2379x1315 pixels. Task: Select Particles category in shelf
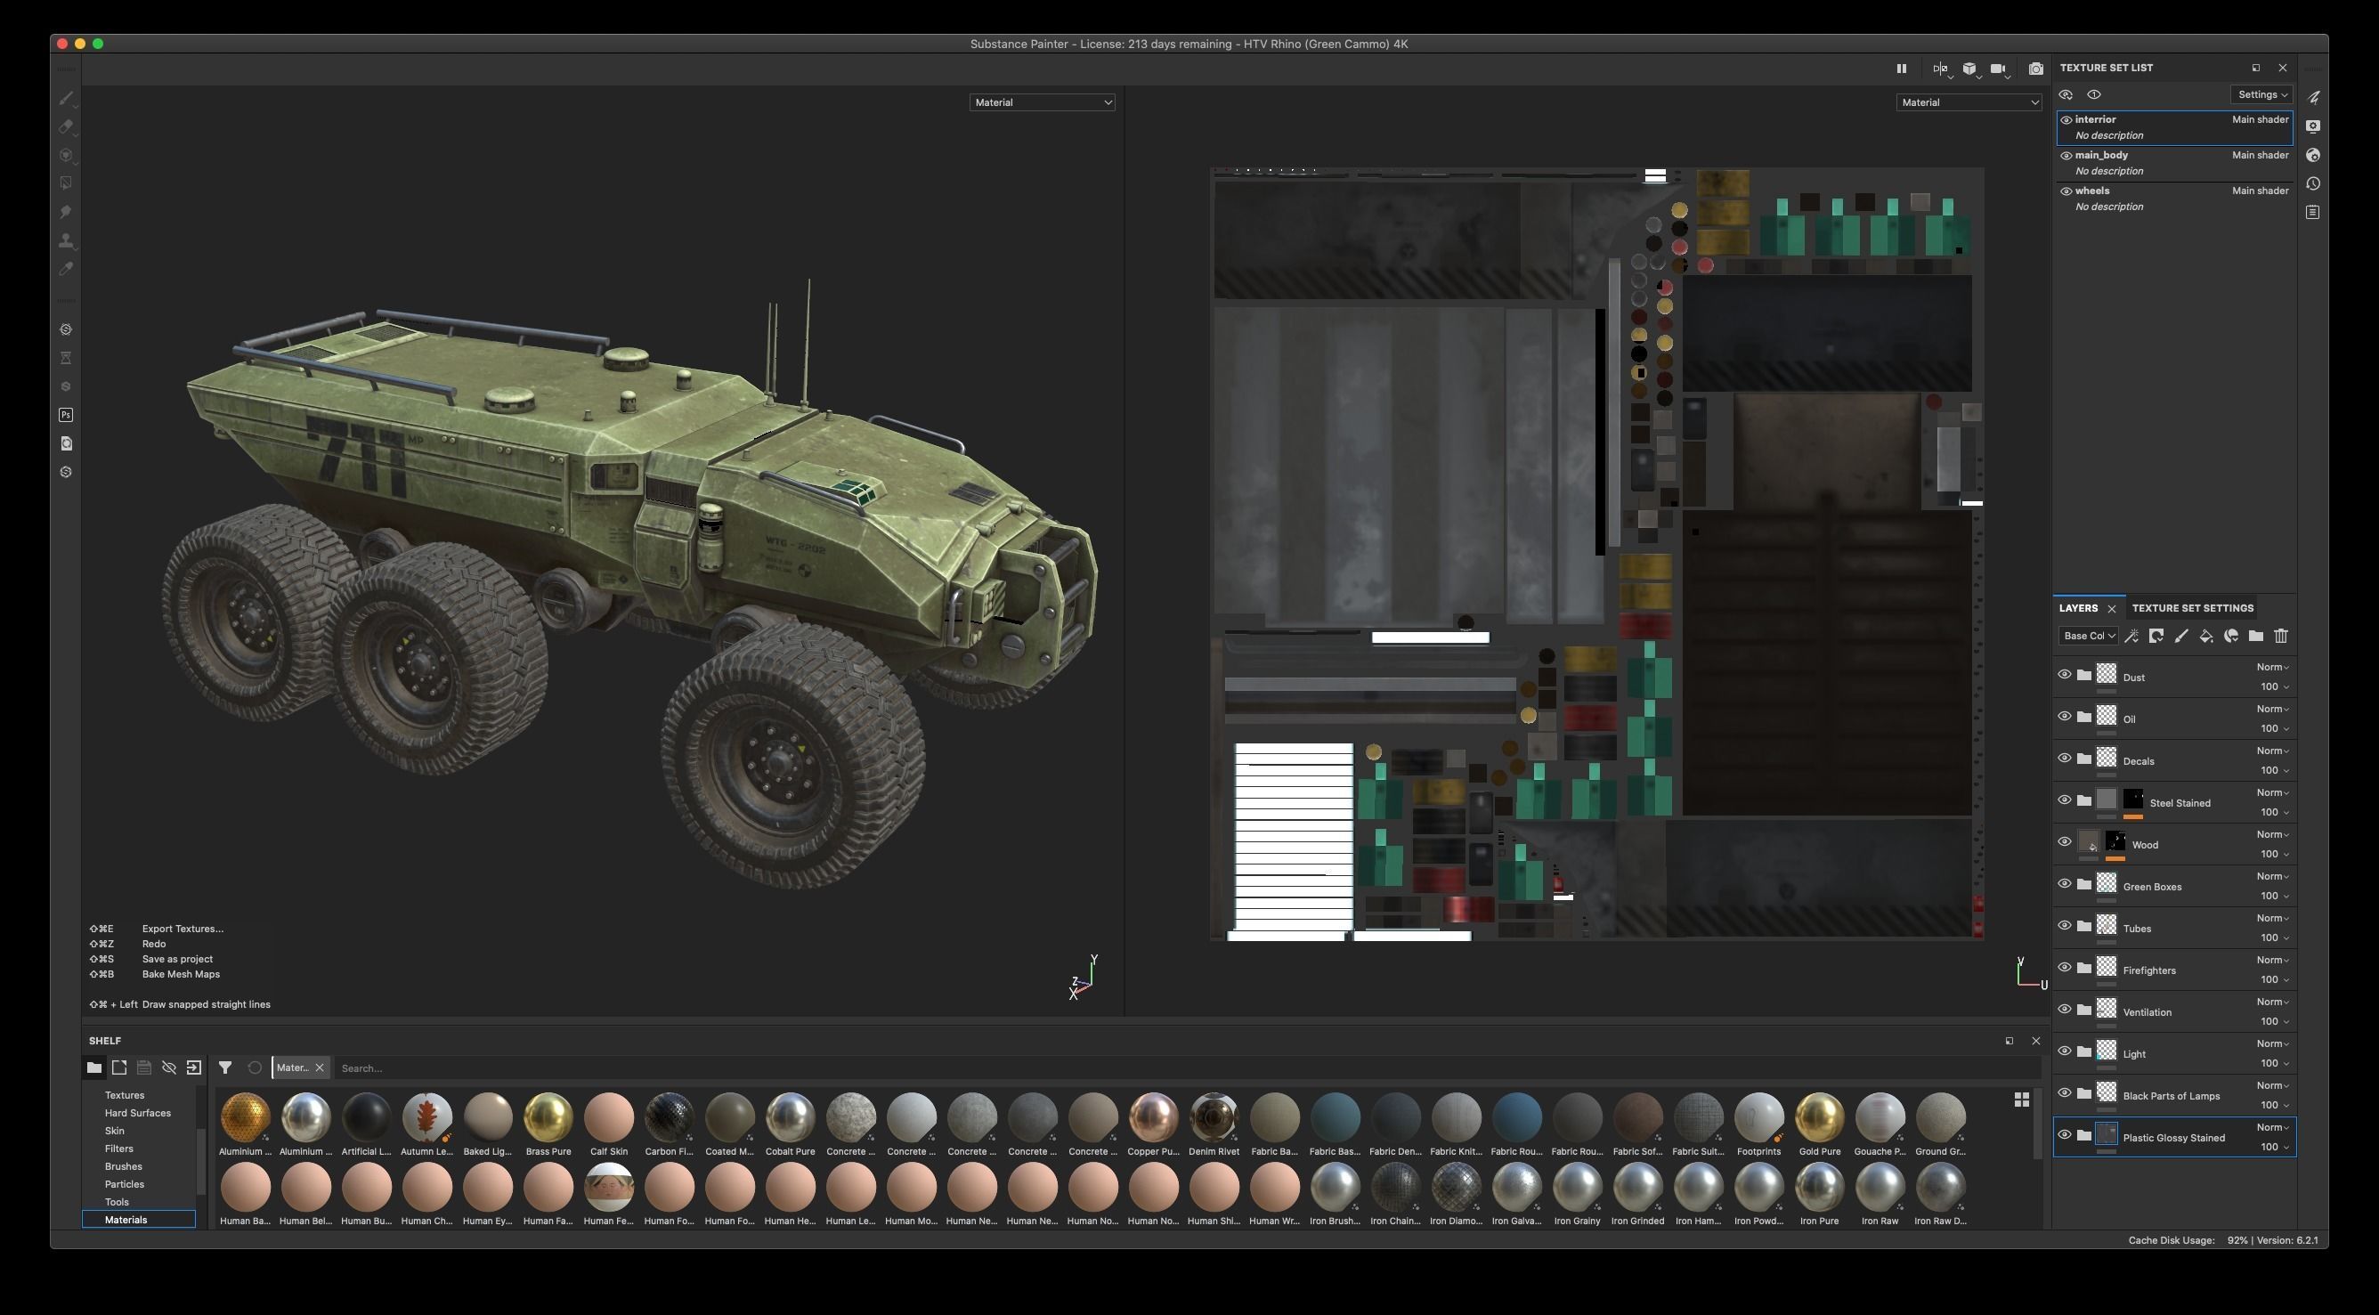pyautogui.click(x=124, y=1184)
